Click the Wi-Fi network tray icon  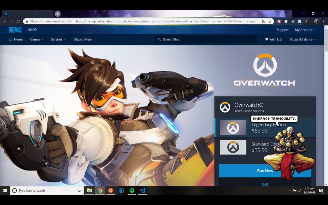[300, 190]
